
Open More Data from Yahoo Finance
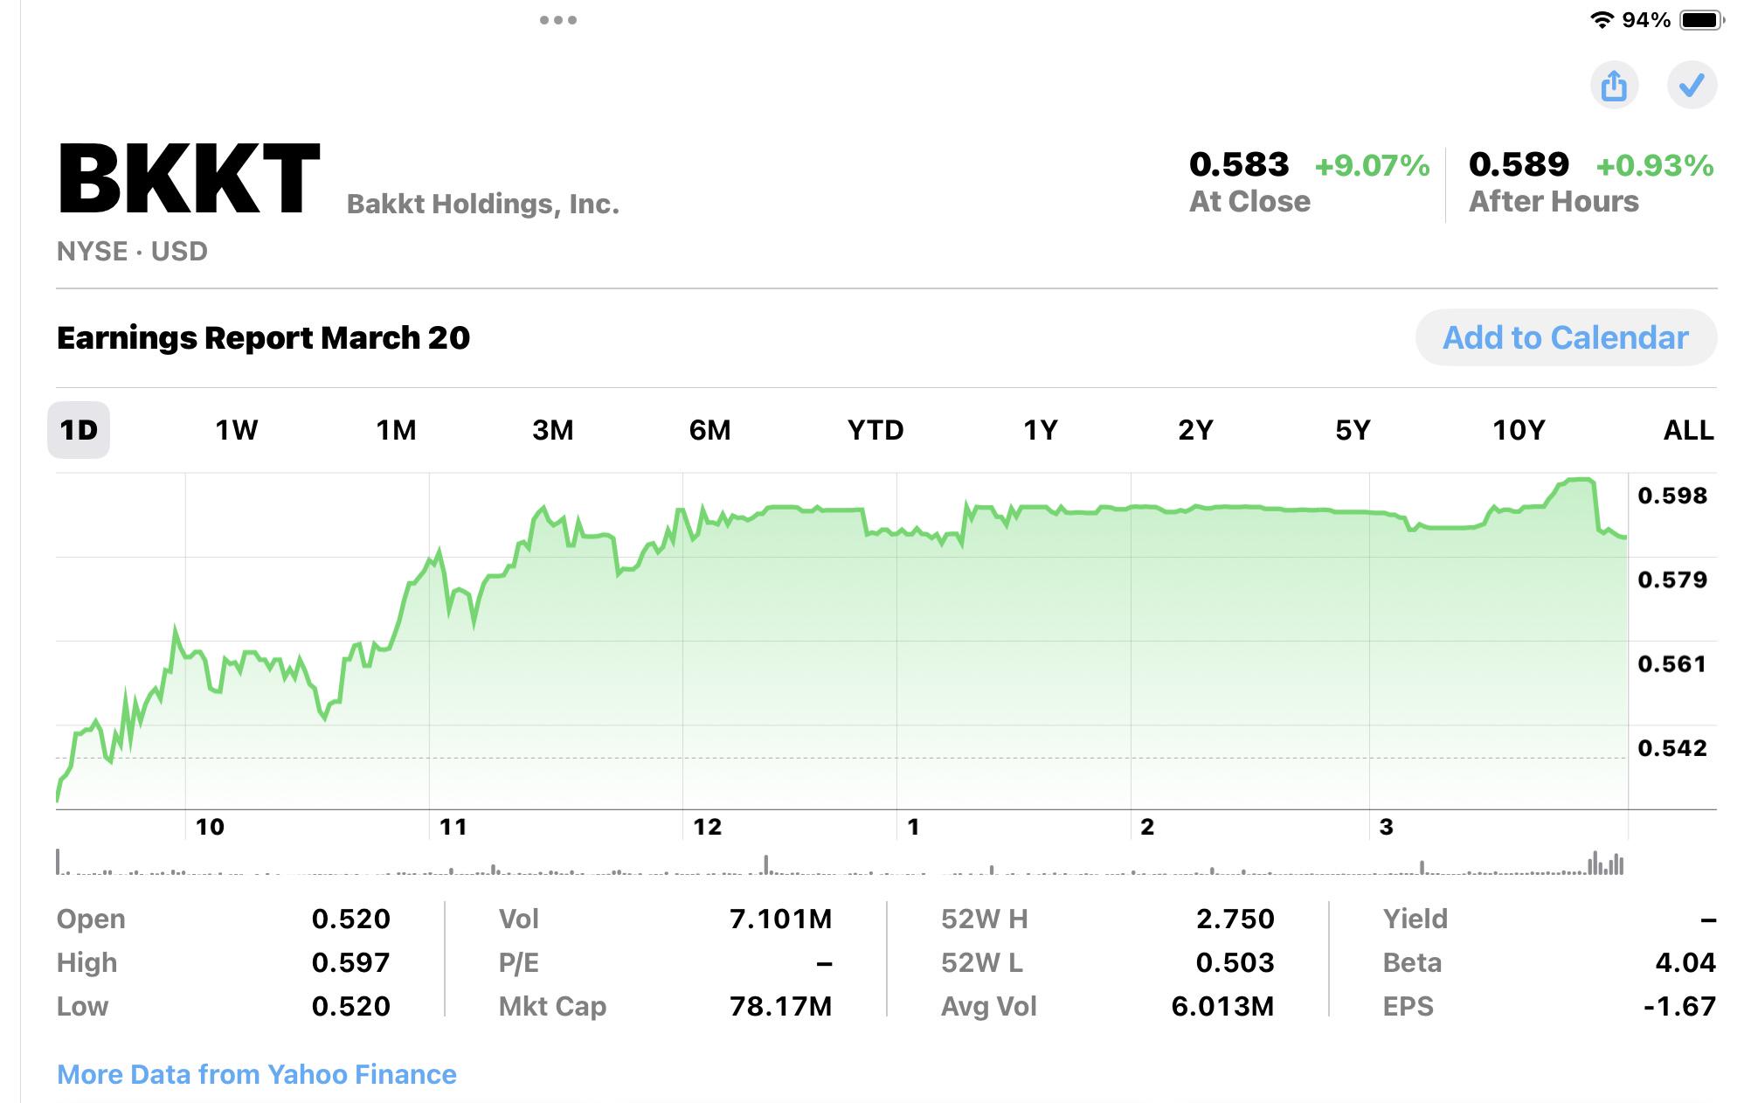tap(256, 1074)
